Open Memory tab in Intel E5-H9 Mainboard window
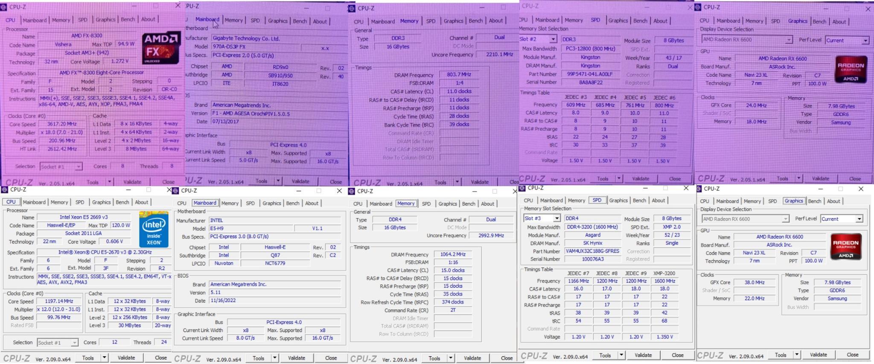 (230, 203)
